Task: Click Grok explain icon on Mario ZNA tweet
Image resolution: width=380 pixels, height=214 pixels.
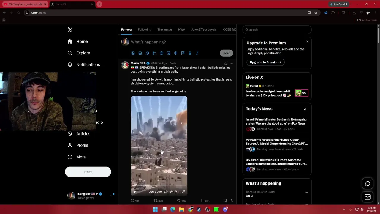Action: (226, 63)
